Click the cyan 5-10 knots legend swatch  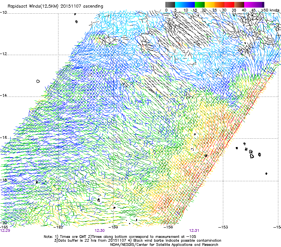pos(180,5)
